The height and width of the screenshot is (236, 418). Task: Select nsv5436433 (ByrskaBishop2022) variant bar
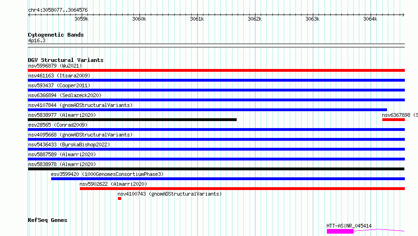[x=216, y=149]
